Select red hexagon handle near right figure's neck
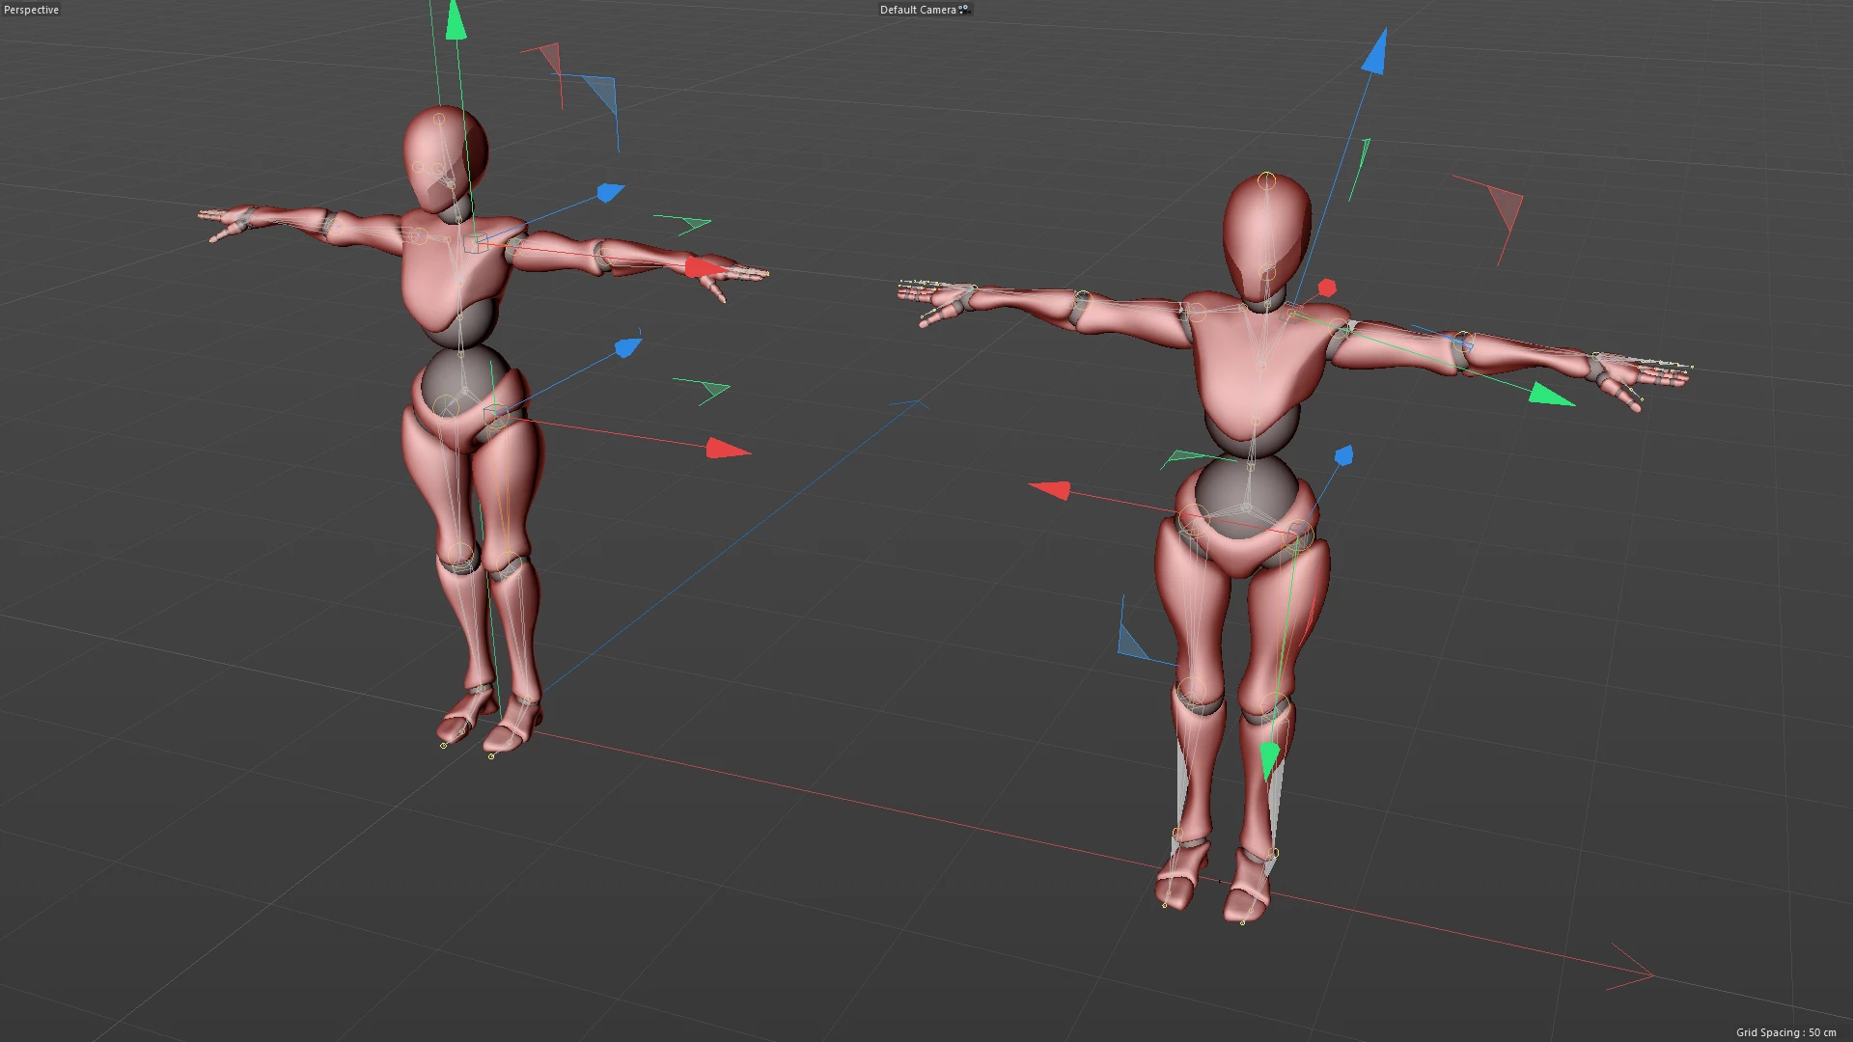This screenshot has height=1042, width=1853. (1327, 288)
